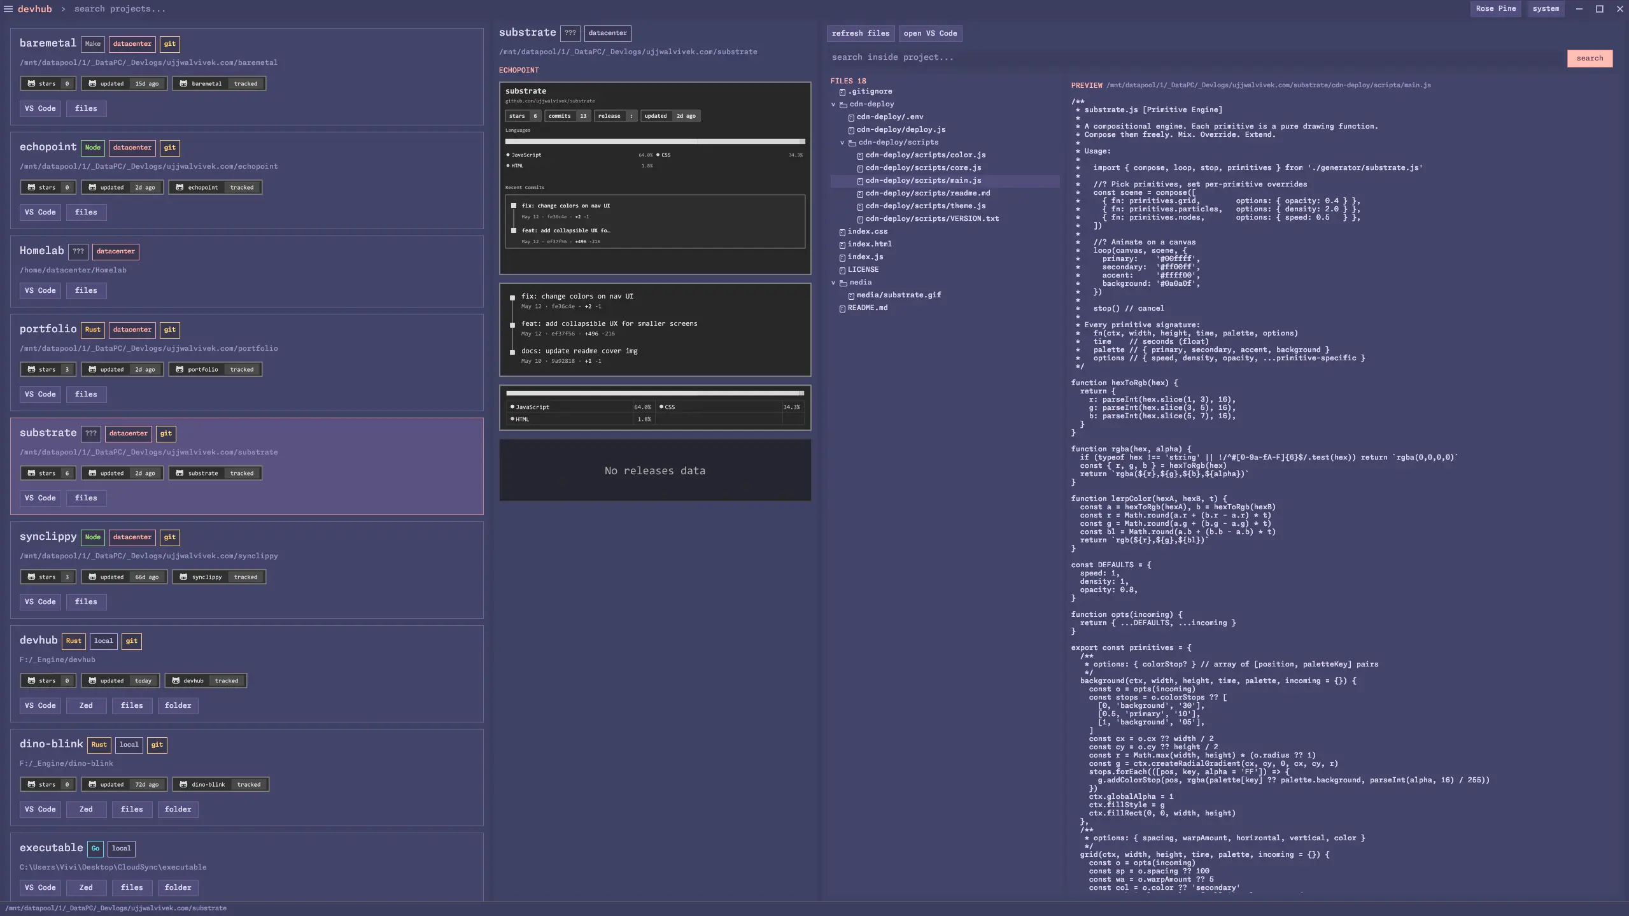
Task: Click the synclippy project title
Action: (48, 537)
